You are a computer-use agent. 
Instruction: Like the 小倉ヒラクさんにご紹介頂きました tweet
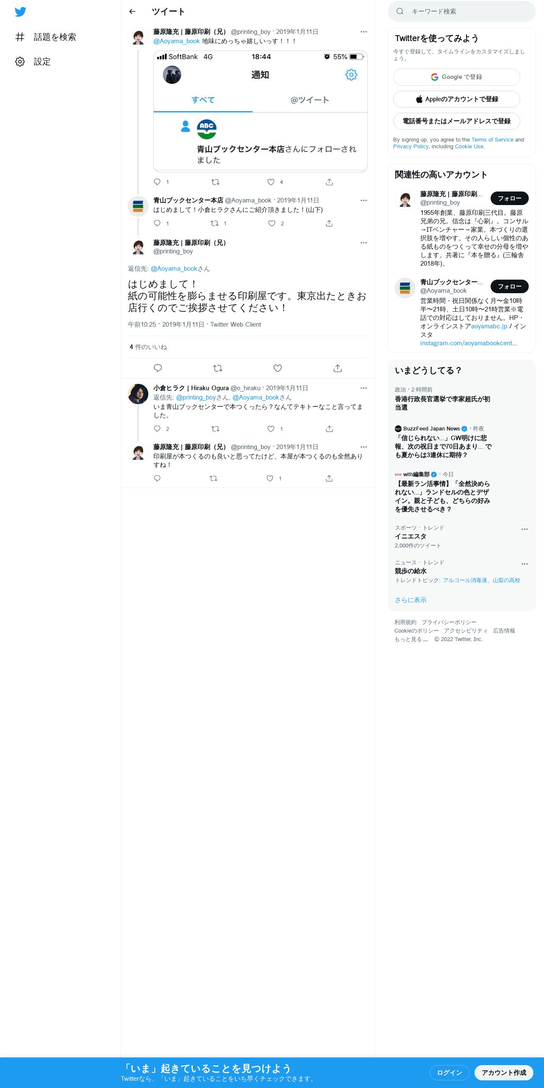(x=272, y=223)
